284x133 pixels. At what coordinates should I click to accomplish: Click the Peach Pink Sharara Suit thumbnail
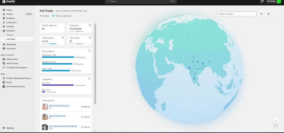[x=45, y=107]
